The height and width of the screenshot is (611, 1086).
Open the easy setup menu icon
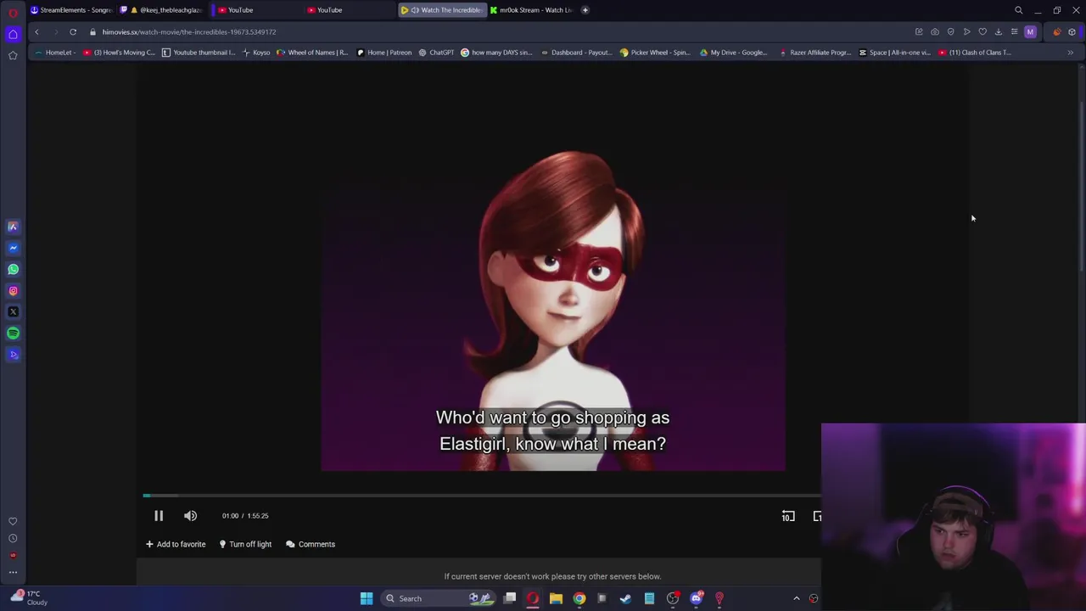[x=1014, y=32]
